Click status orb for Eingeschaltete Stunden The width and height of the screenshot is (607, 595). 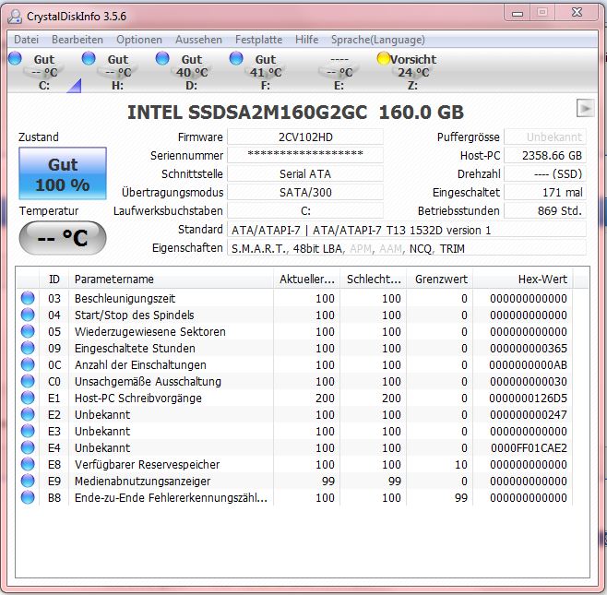click(28, 348)
